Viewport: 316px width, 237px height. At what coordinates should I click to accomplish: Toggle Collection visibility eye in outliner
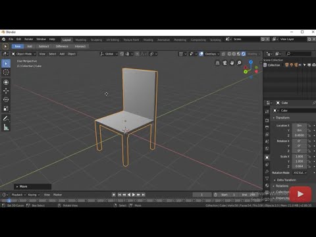(300, 65)
